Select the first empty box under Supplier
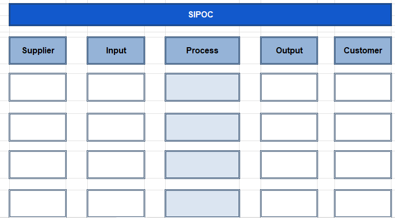The height and width of the screenshot is (218, 395). tap(38, 87)
